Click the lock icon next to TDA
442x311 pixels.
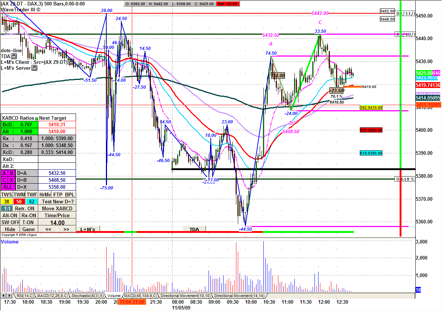pyautogui.click(x=14, y=56)
